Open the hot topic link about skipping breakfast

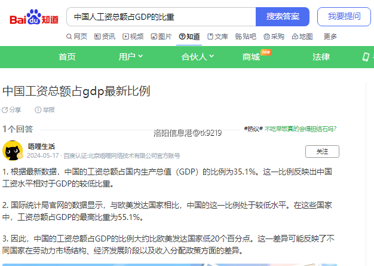[301, 129]
